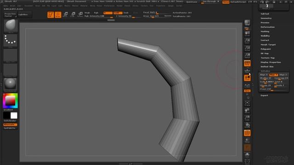Click the SwitchColor button

10,121
